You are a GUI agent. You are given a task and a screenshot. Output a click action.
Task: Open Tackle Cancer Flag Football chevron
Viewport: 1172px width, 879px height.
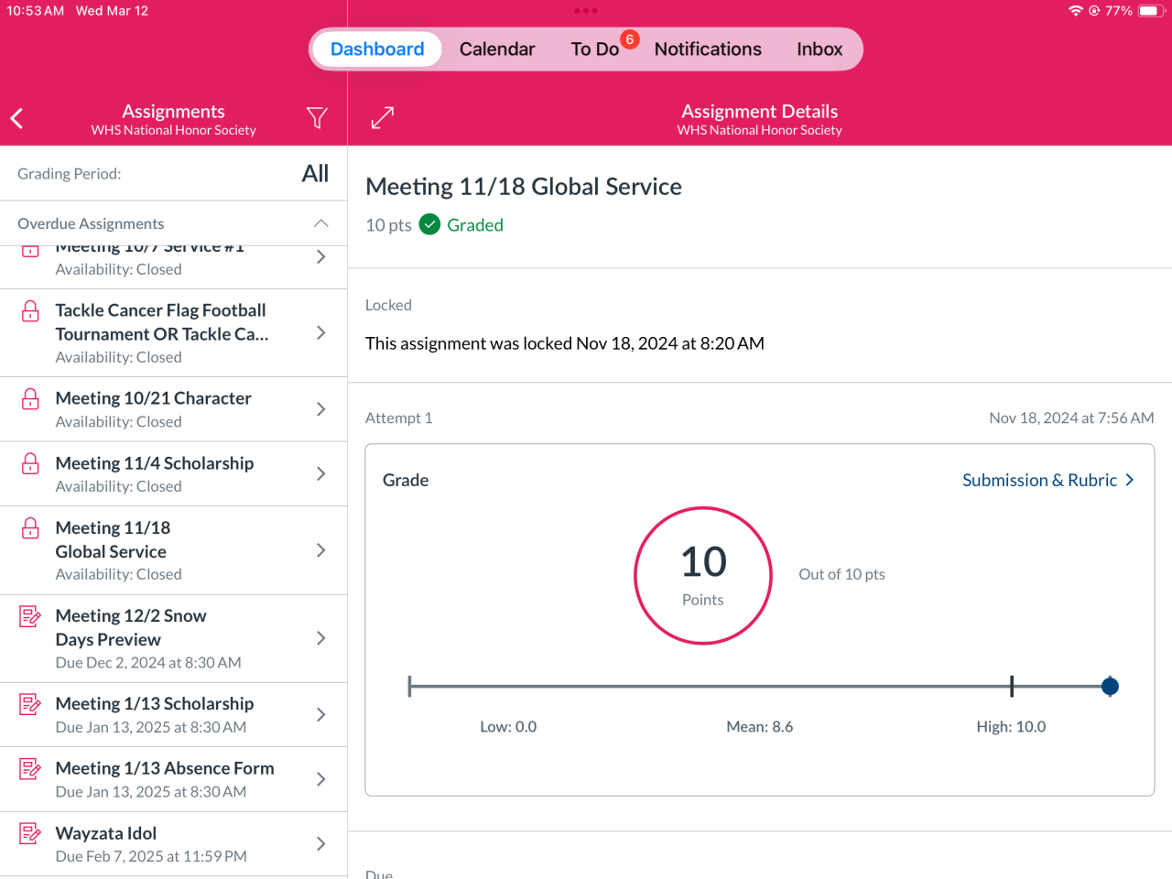(x=320, y=333)
